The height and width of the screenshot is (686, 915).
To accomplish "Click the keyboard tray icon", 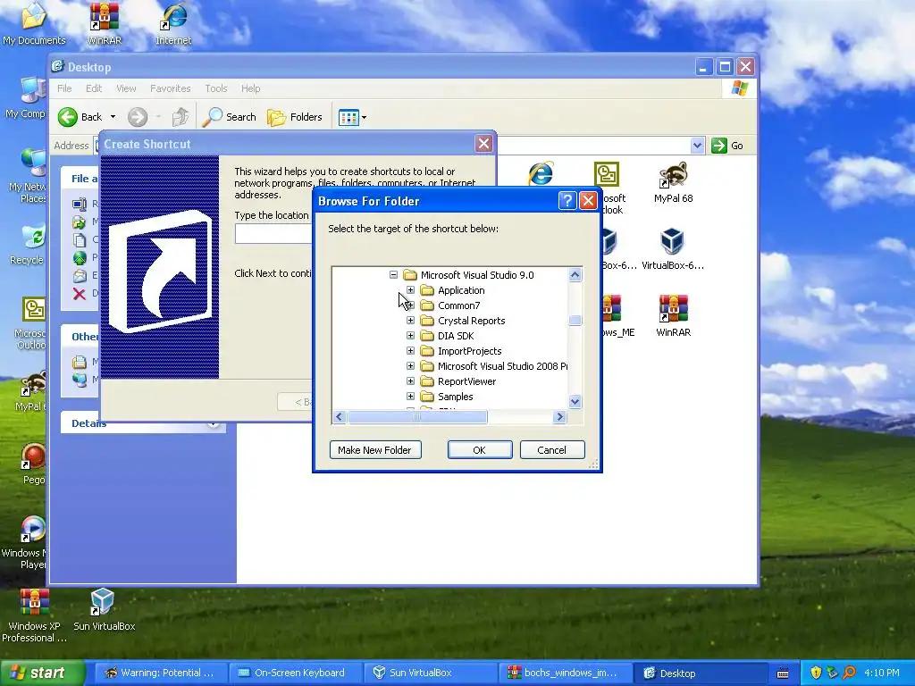I will point(783,673).
